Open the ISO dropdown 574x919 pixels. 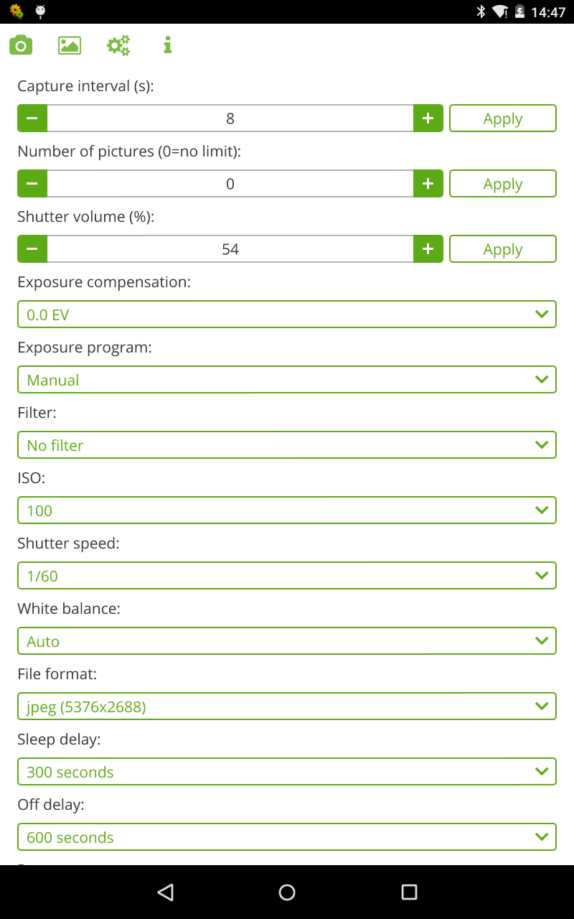[x=287, y=510]
